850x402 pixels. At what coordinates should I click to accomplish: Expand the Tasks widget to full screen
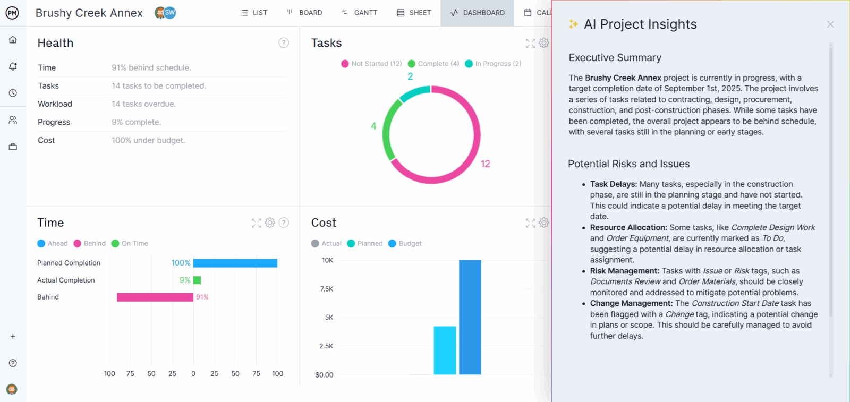click(530, 44)
